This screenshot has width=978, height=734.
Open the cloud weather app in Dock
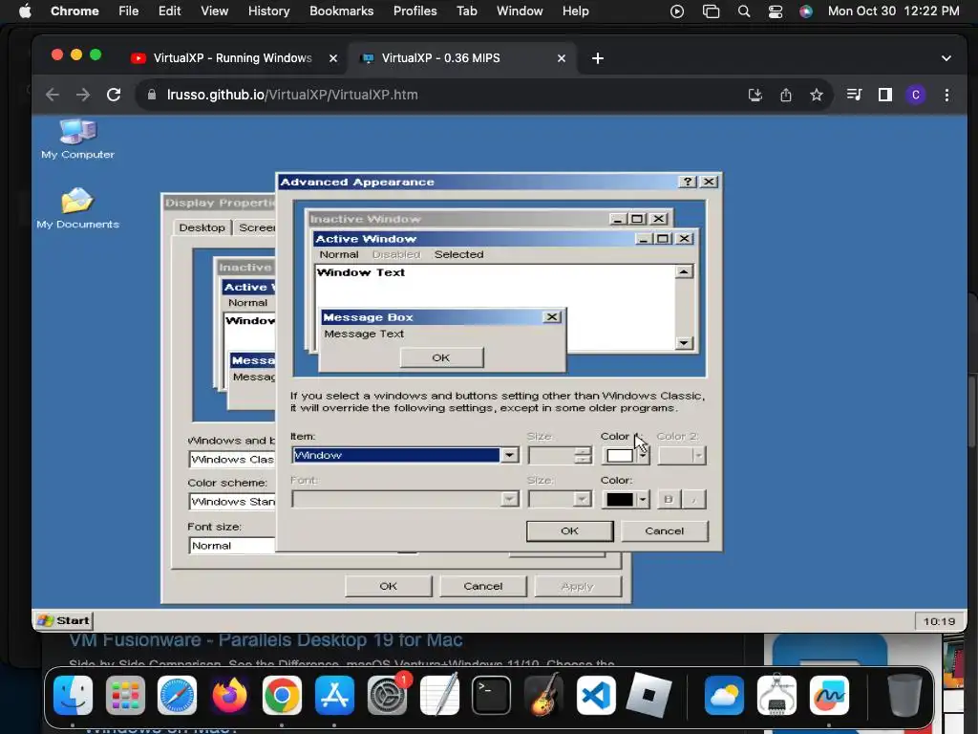[x=724, y=695]
